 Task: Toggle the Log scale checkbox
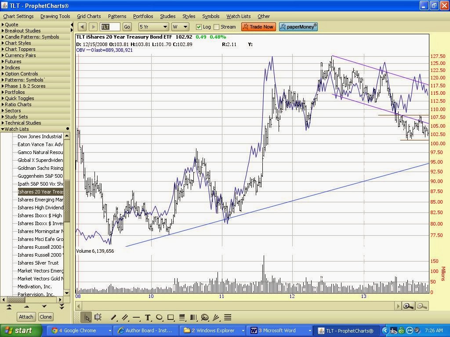199,27
